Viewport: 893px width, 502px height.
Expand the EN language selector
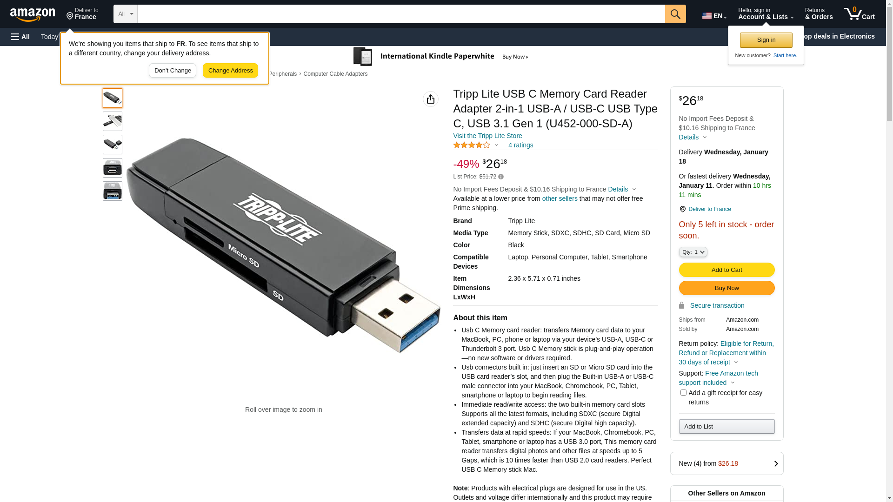click(714, 16)
